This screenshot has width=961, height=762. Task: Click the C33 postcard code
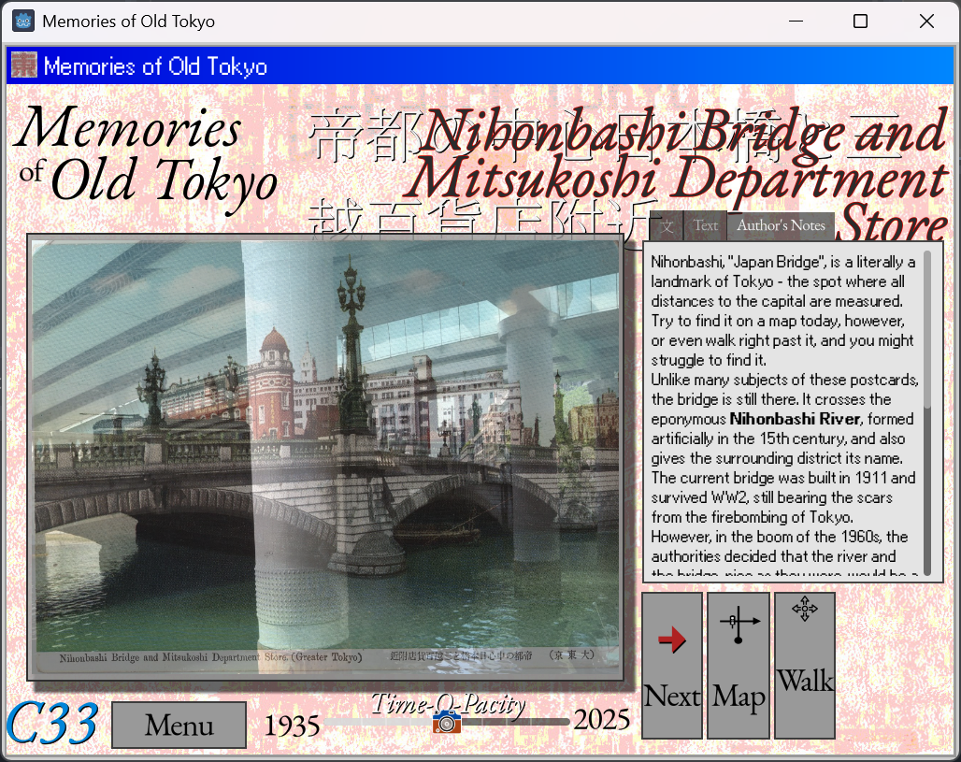point(52,724)
